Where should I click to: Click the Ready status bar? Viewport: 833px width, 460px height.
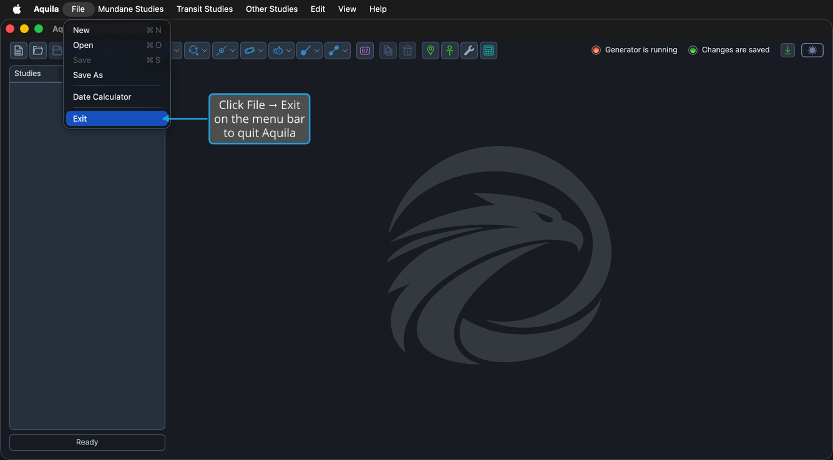pyautogui.click(x=87, y=443)
